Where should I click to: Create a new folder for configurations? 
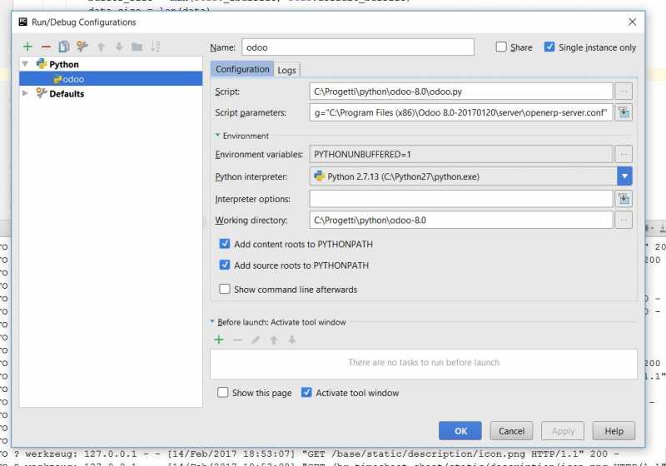137,47
